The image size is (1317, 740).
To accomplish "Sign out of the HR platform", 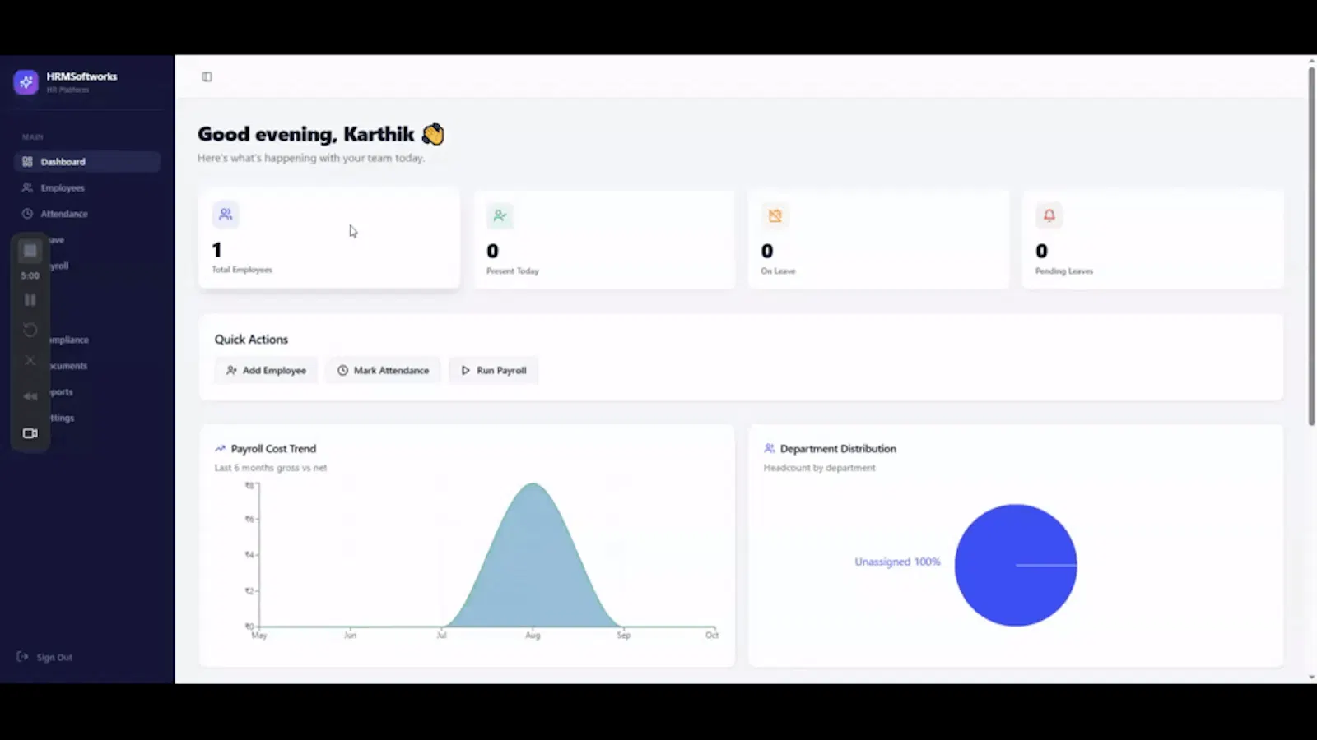I will pos(45,657).
